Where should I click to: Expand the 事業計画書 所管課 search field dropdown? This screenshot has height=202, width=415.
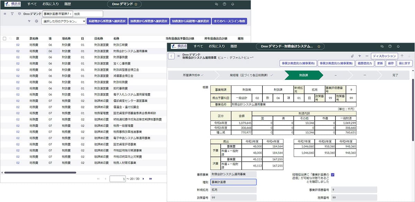pyautogui.click(x=58, y=14)
